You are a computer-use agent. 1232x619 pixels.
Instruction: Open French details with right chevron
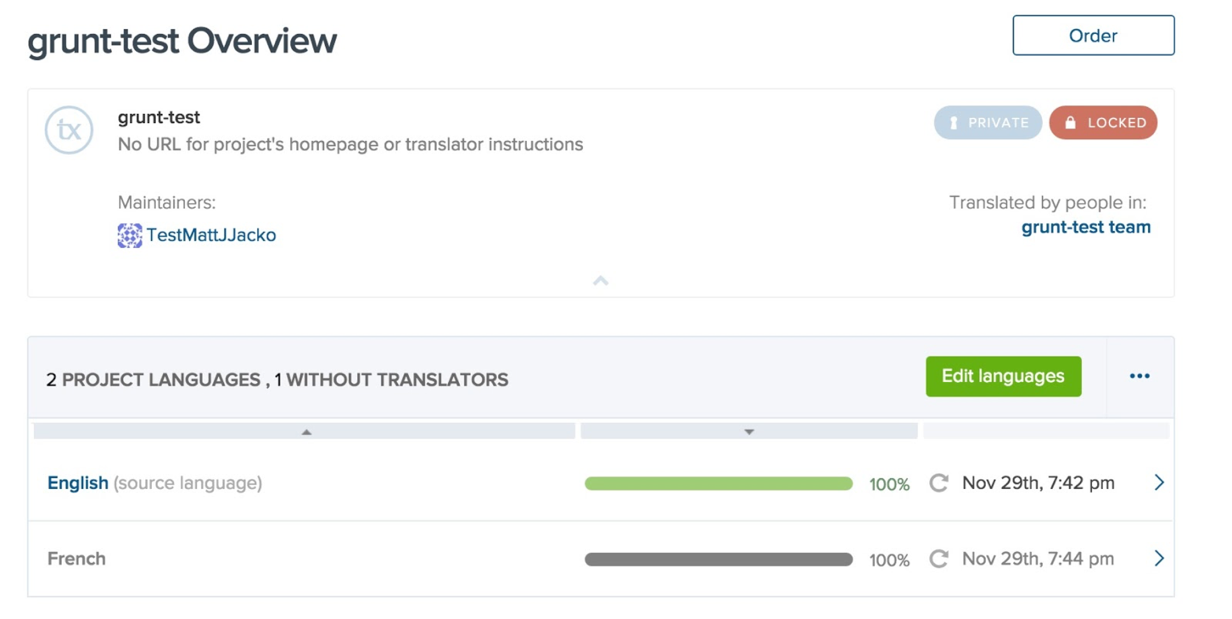pyautogui.click(x=1159, y=558)
